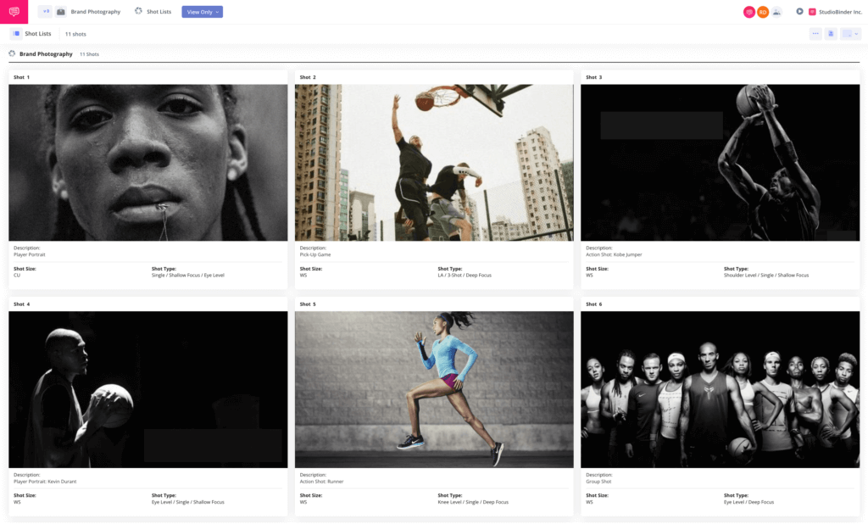Screen dimensions: 868x524
Task: Click the list layout icon near top right
Action: (831, 33)
